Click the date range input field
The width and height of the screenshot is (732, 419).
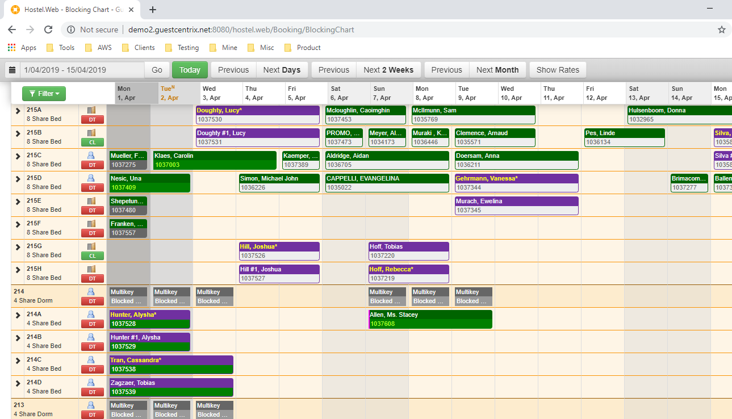[x=82, y=70]
